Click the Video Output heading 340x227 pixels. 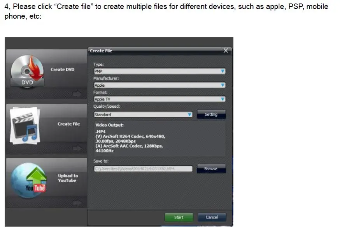click(x=109, y=125)
